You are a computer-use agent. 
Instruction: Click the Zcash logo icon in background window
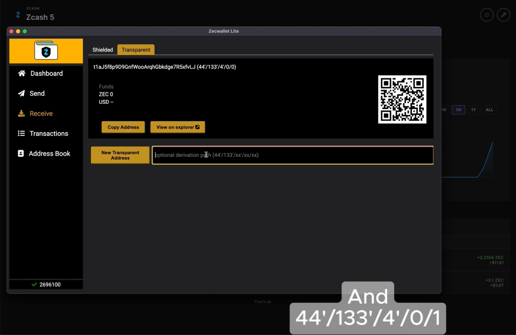18,15
